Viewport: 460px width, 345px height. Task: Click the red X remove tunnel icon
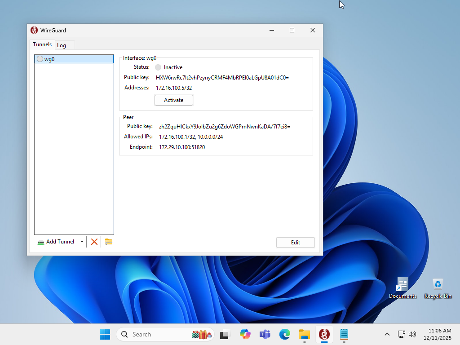[x=94, y=242]
